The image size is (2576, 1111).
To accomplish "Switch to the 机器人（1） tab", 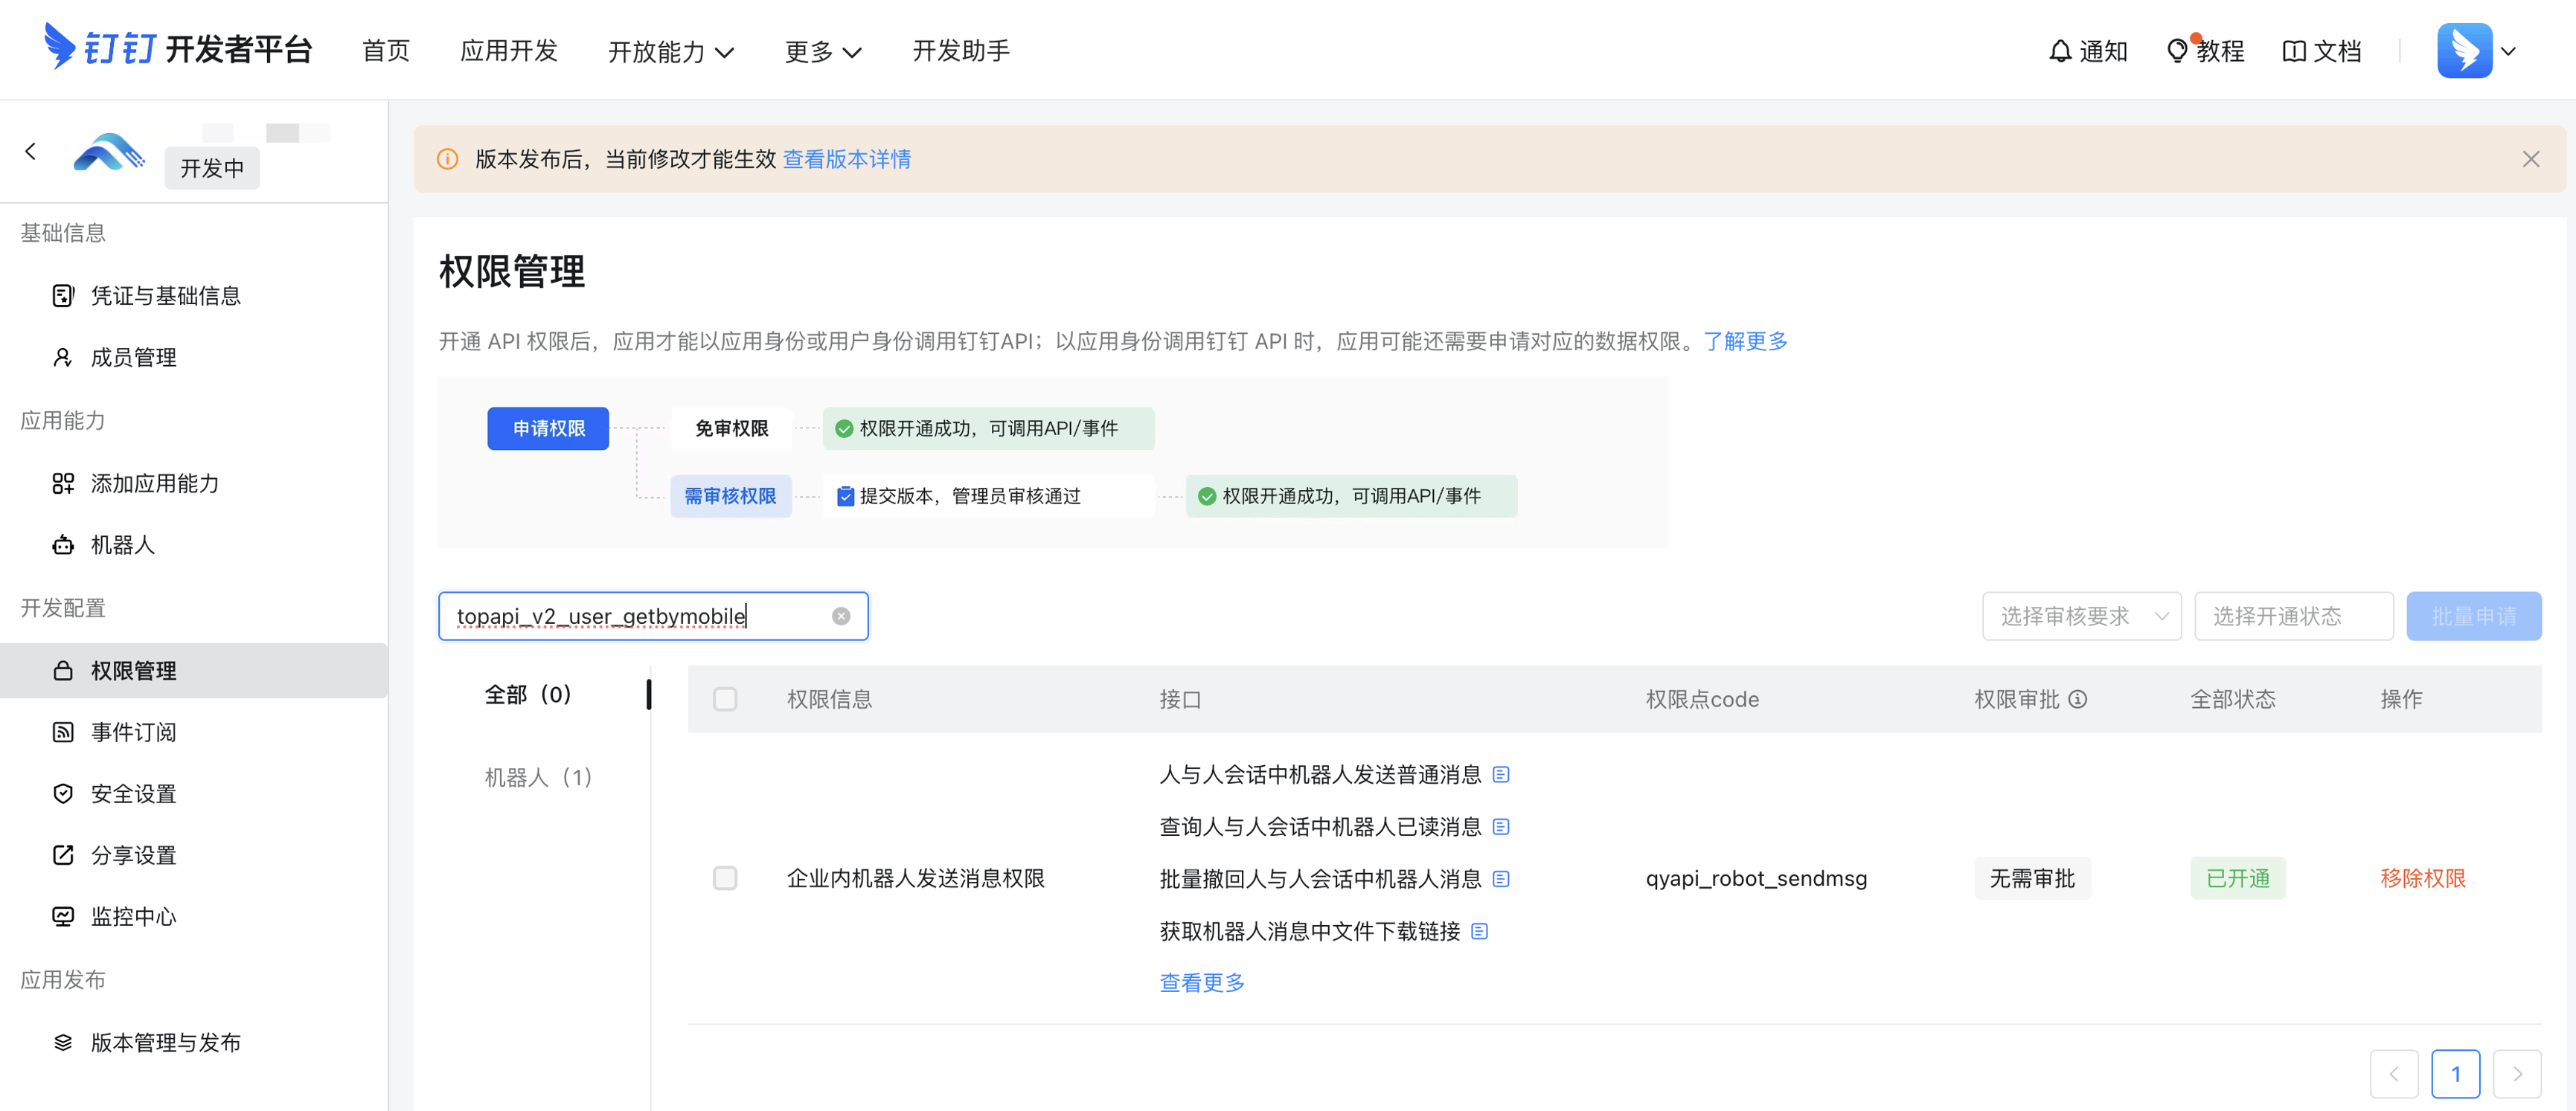I will point(538,776).
